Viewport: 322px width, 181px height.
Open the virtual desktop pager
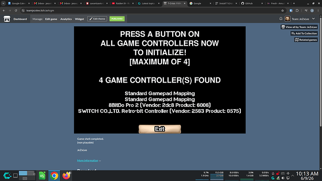[x=27, y=175]
